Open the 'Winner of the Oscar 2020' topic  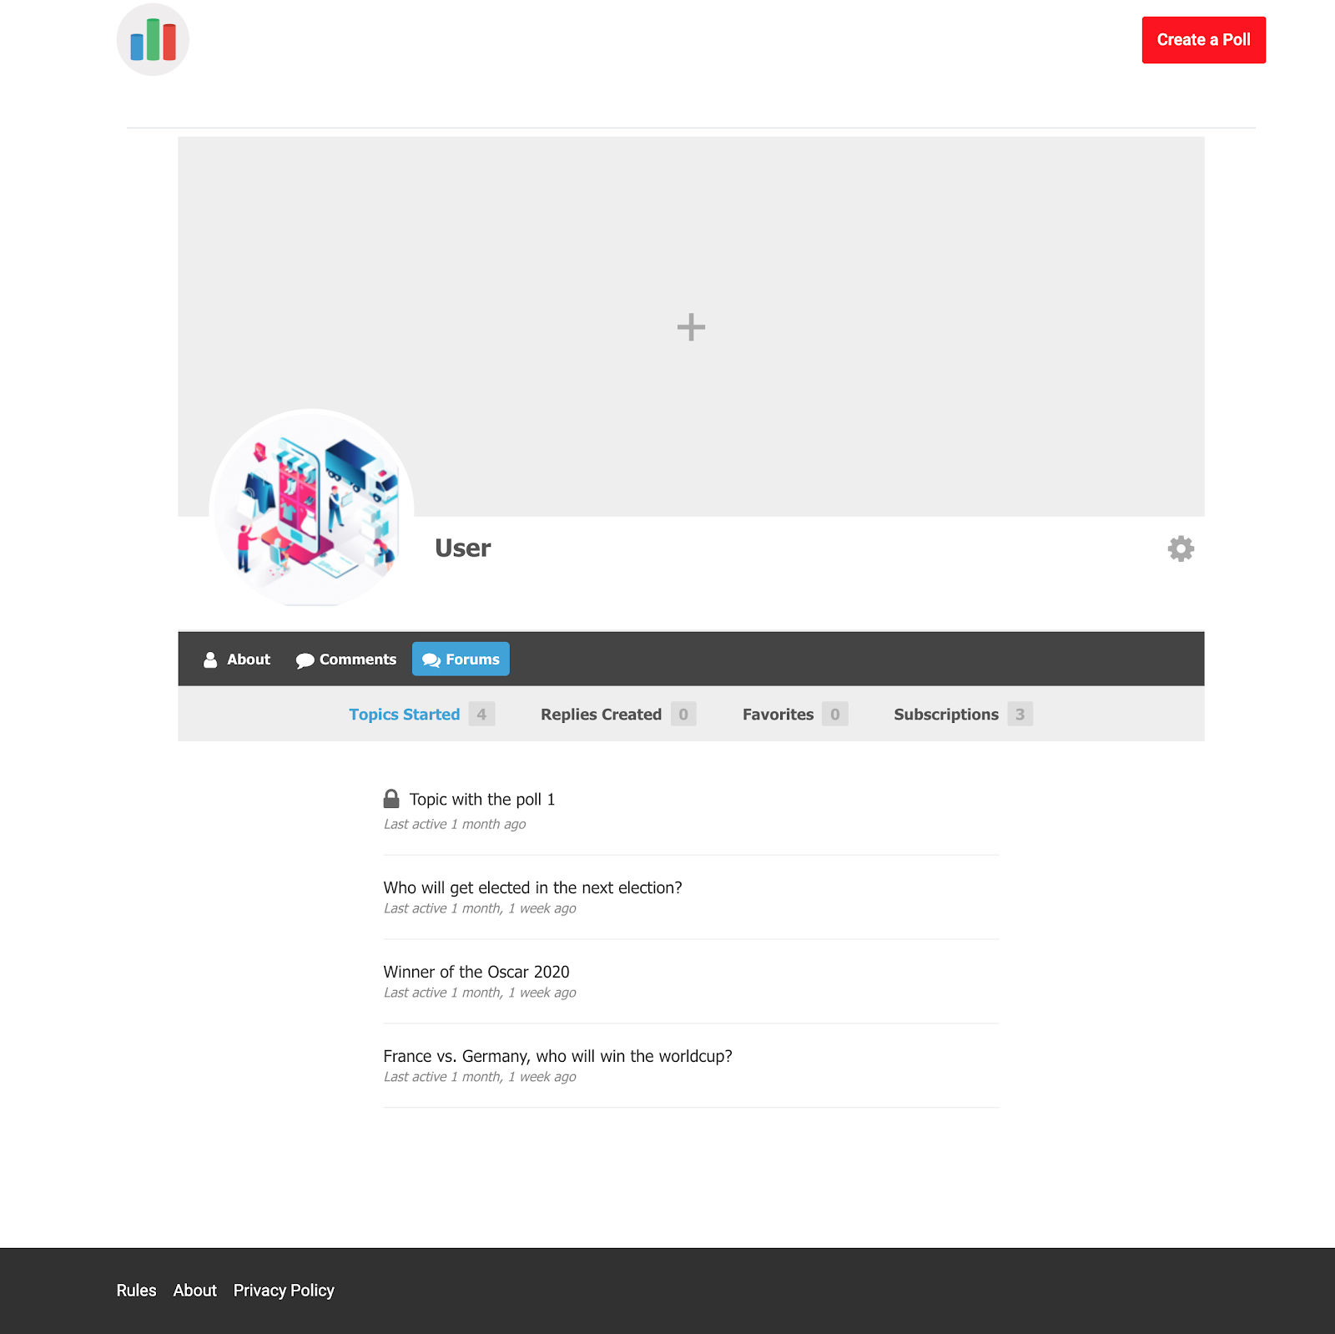point(476,972)
